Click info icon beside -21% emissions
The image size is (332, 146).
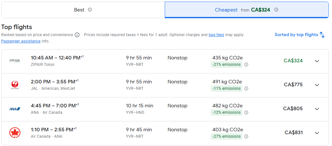246,65
